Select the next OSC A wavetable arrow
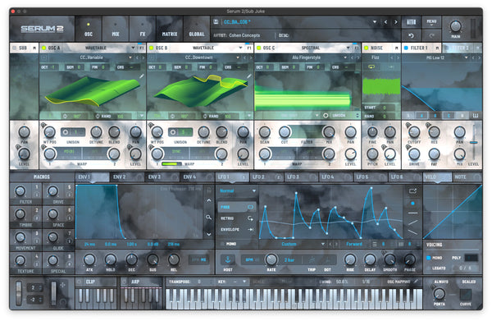 143,57
